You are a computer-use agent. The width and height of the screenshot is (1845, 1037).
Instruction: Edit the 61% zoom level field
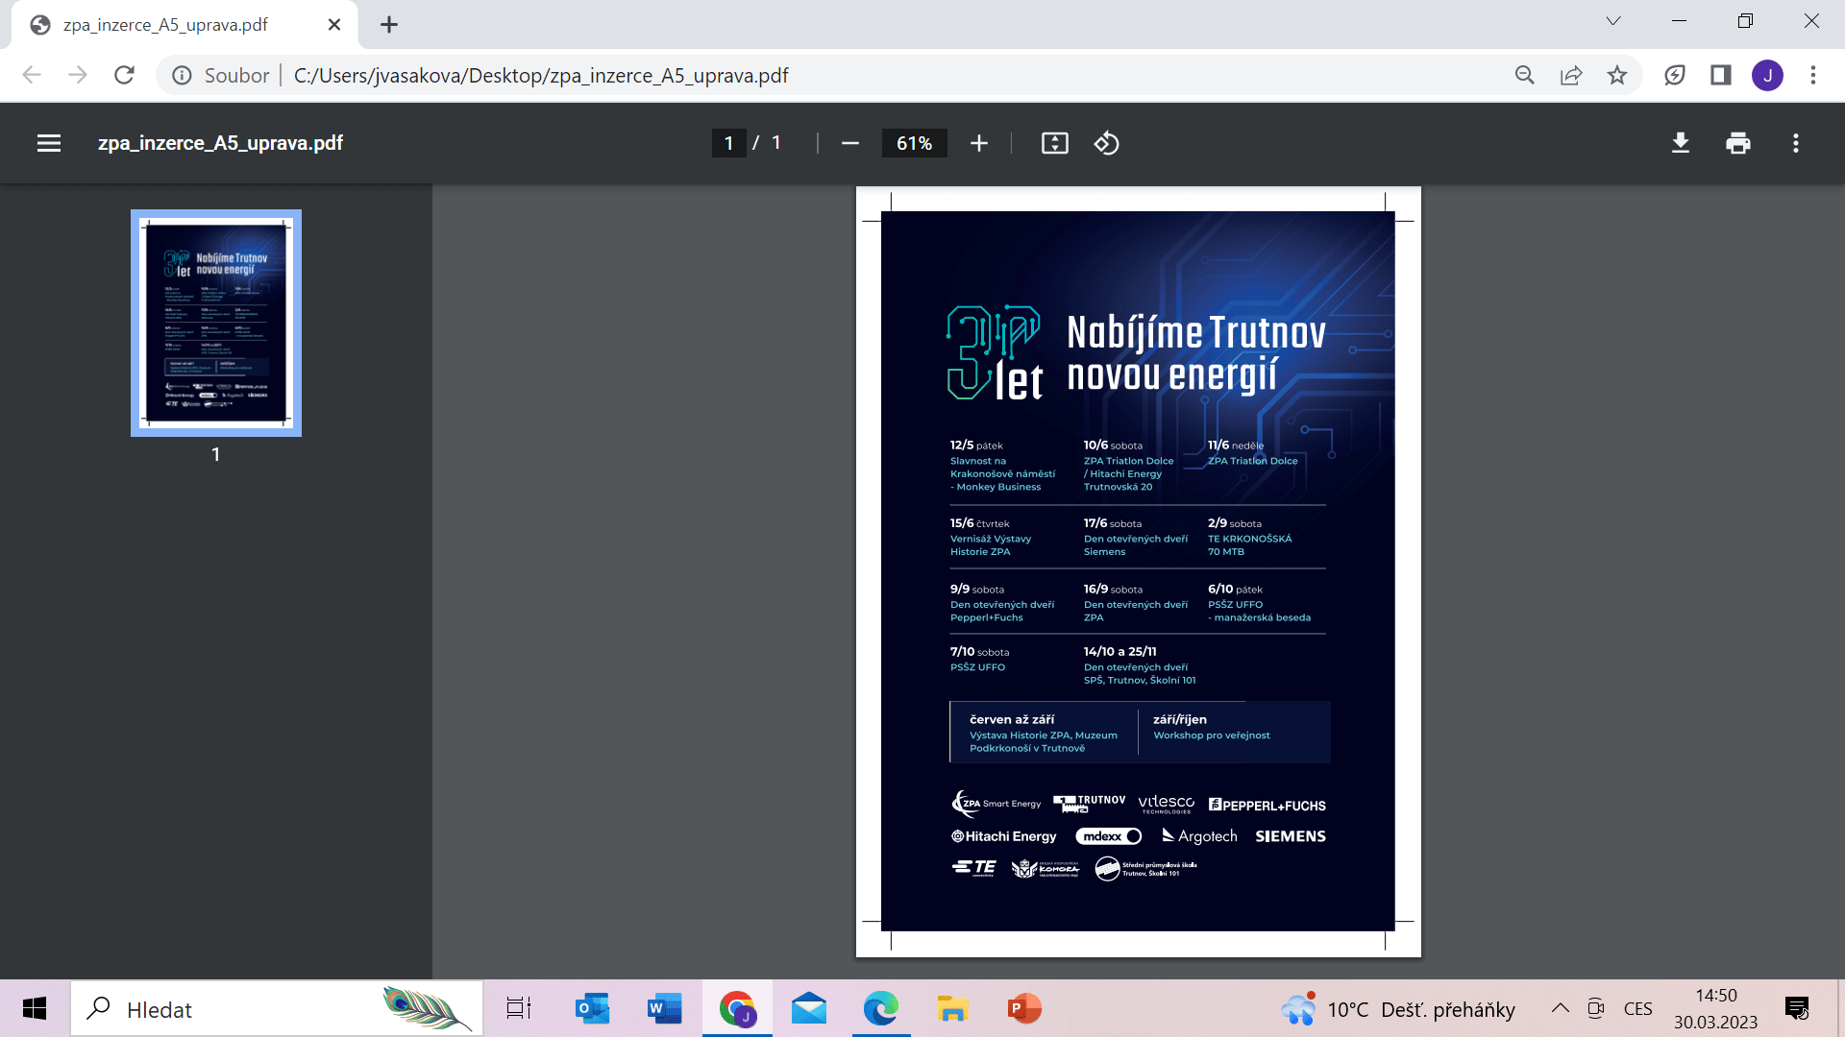point(914,143)
